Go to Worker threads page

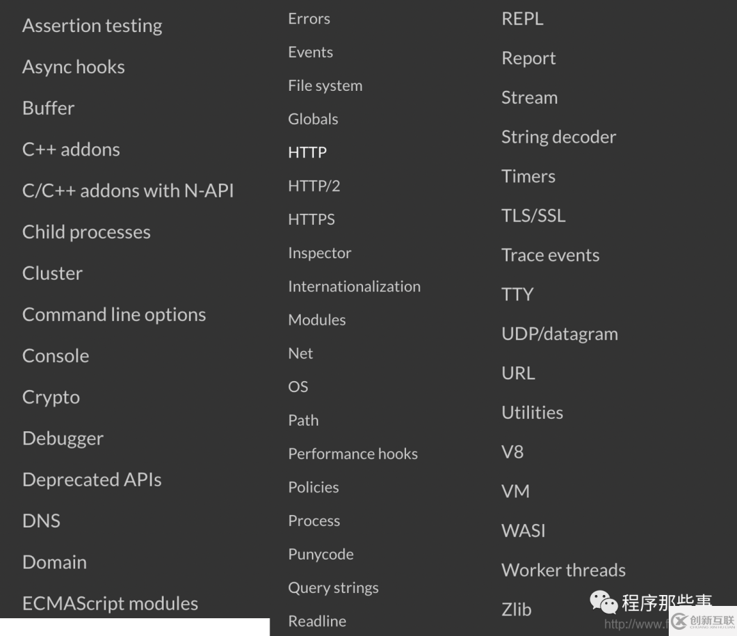563,570
